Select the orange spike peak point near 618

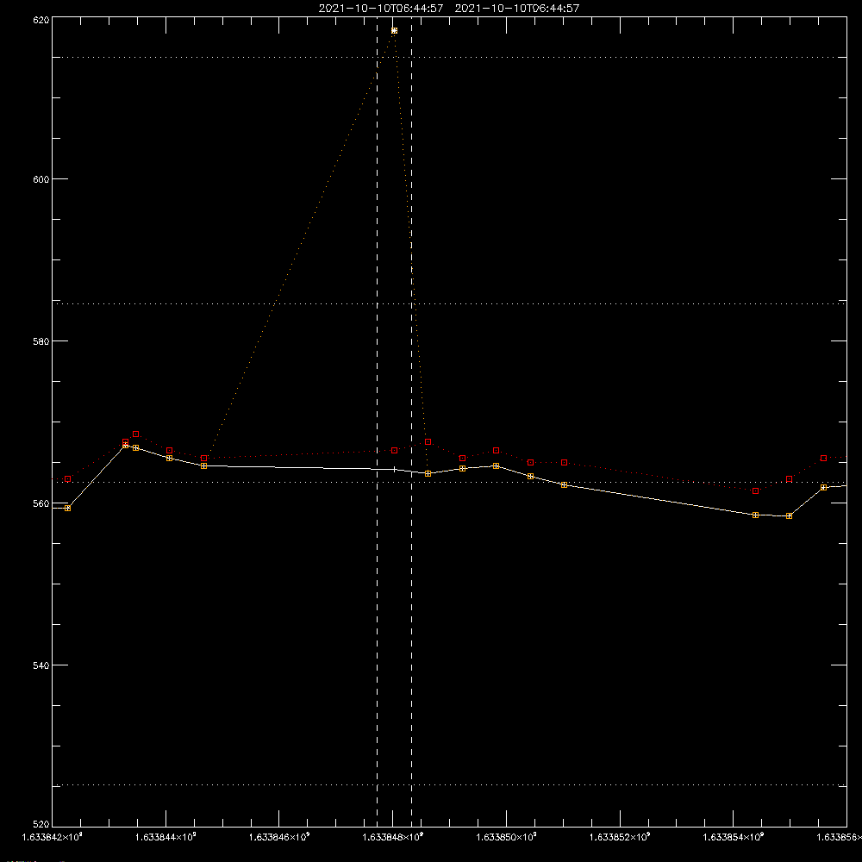(x=394, y=31)
